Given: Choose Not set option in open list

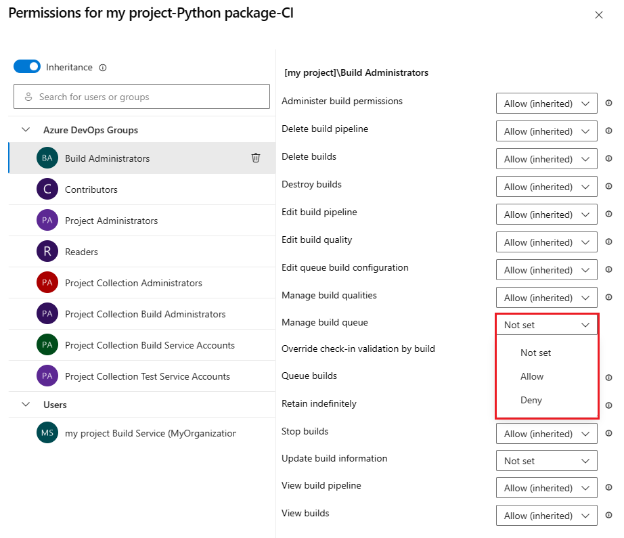Looking at the screenshot, I should point(547,353).
